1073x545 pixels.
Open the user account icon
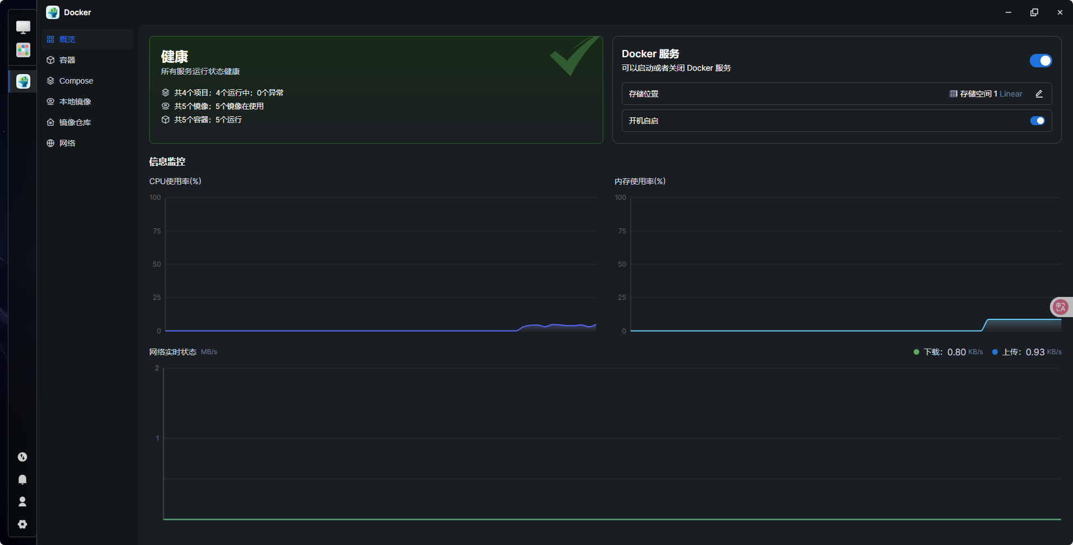pyautogui.click(x=22, y=501)
